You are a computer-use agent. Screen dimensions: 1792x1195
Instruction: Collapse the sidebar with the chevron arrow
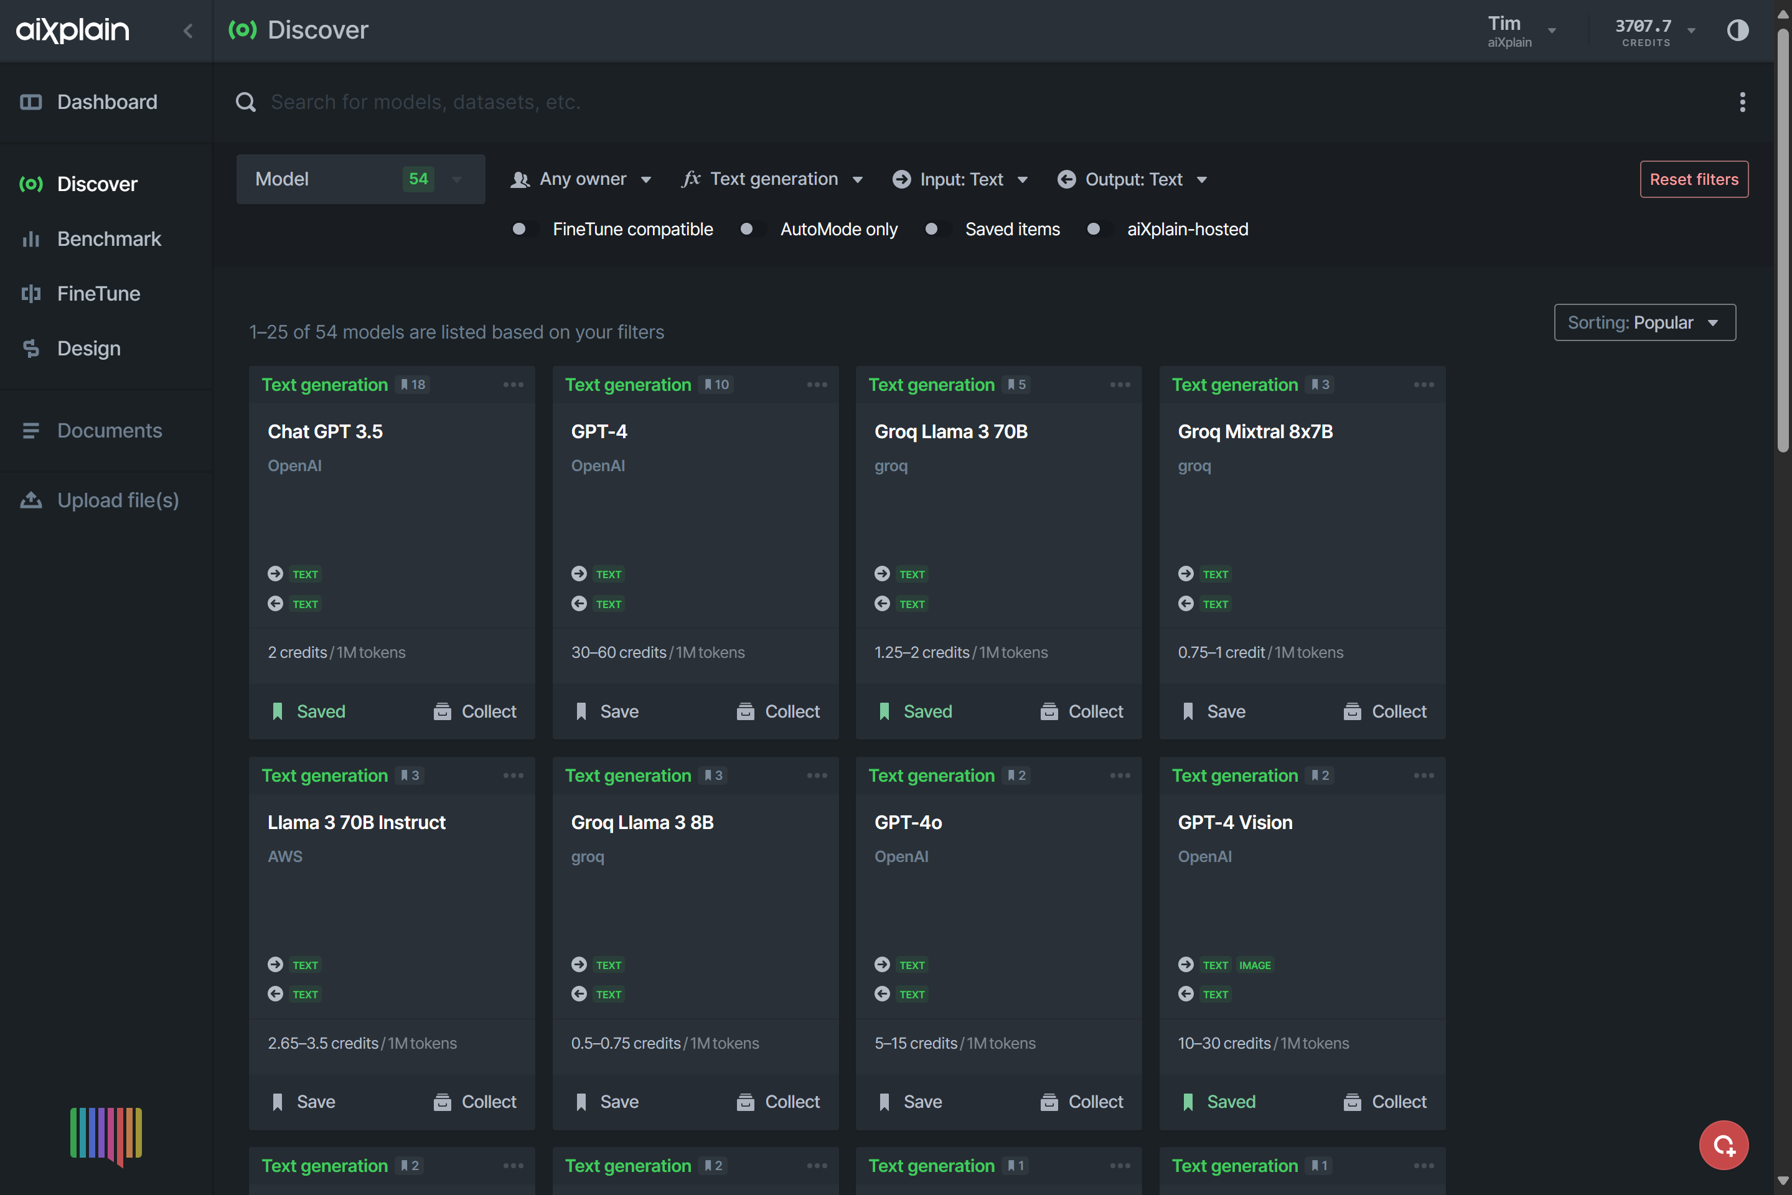(x=188, y=30)
